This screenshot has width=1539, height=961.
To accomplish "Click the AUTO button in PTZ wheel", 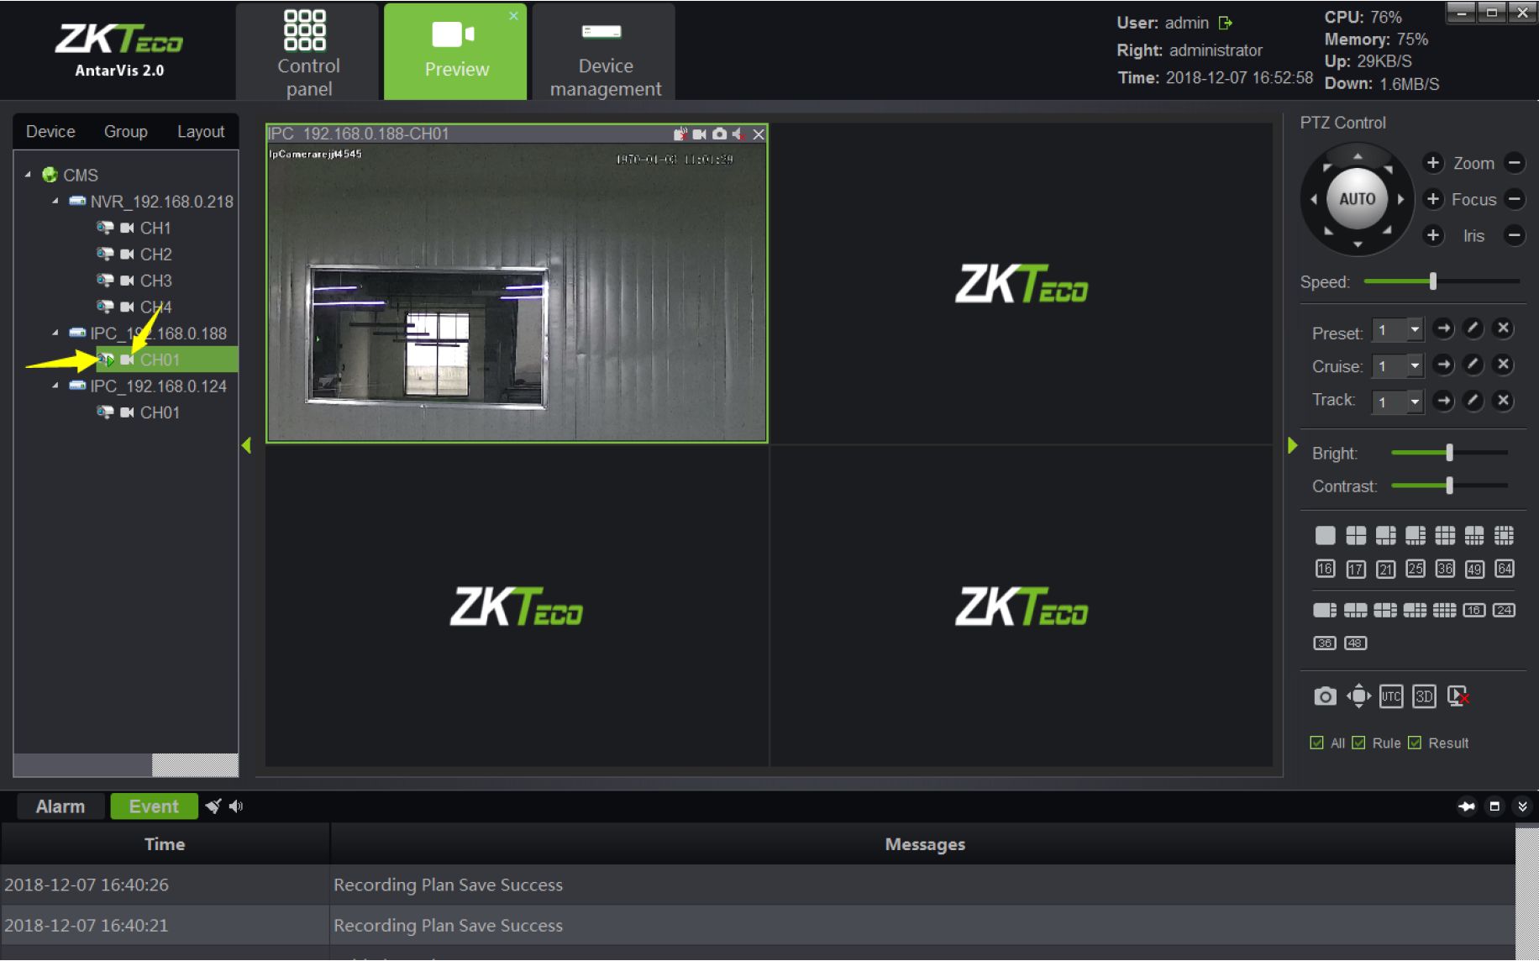I will tap(1357, 199).
